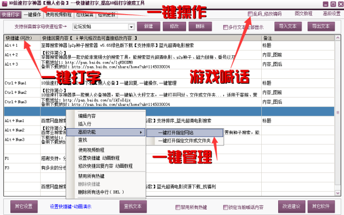Image resolution: width=344 pixels, height=215 pixels.
Task: Click the 快捷回复内容 column header
Action: click(x=151, y=38)
